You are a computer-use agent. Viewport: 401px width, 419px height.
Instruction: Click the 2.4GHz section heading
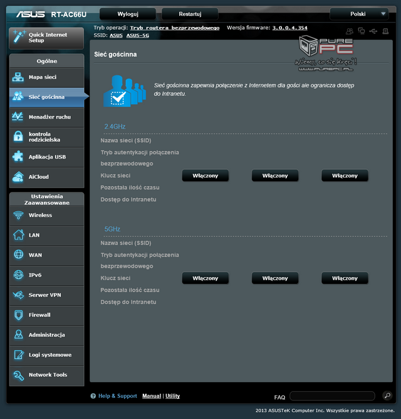point(115,127)
